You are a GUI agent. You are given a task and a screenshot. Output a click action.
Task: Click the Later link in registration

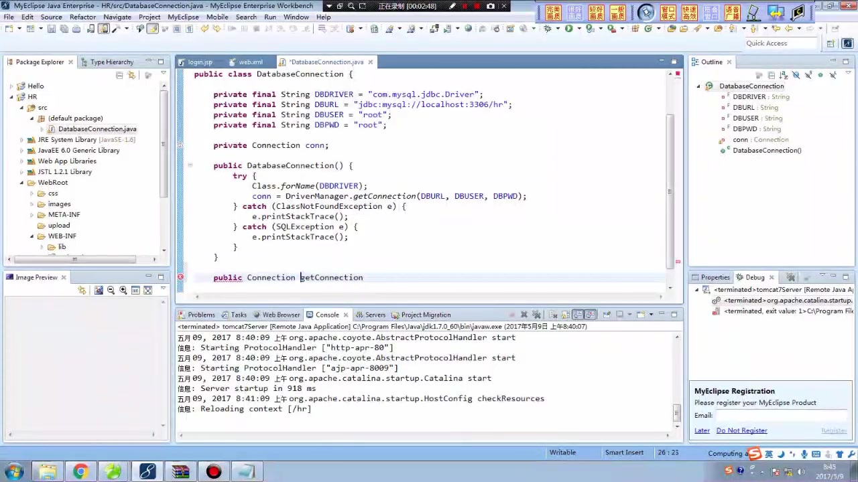coord(702,430)
